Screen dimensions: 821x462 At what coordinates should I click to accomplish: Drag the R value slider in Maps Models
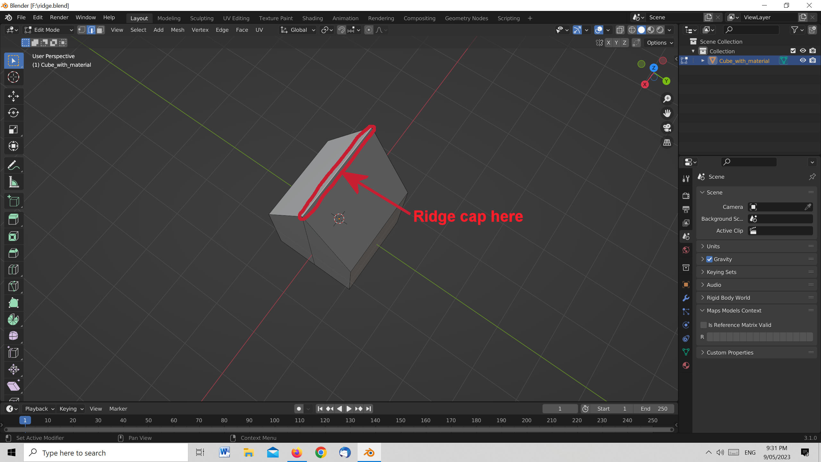(x=760, y=337)
